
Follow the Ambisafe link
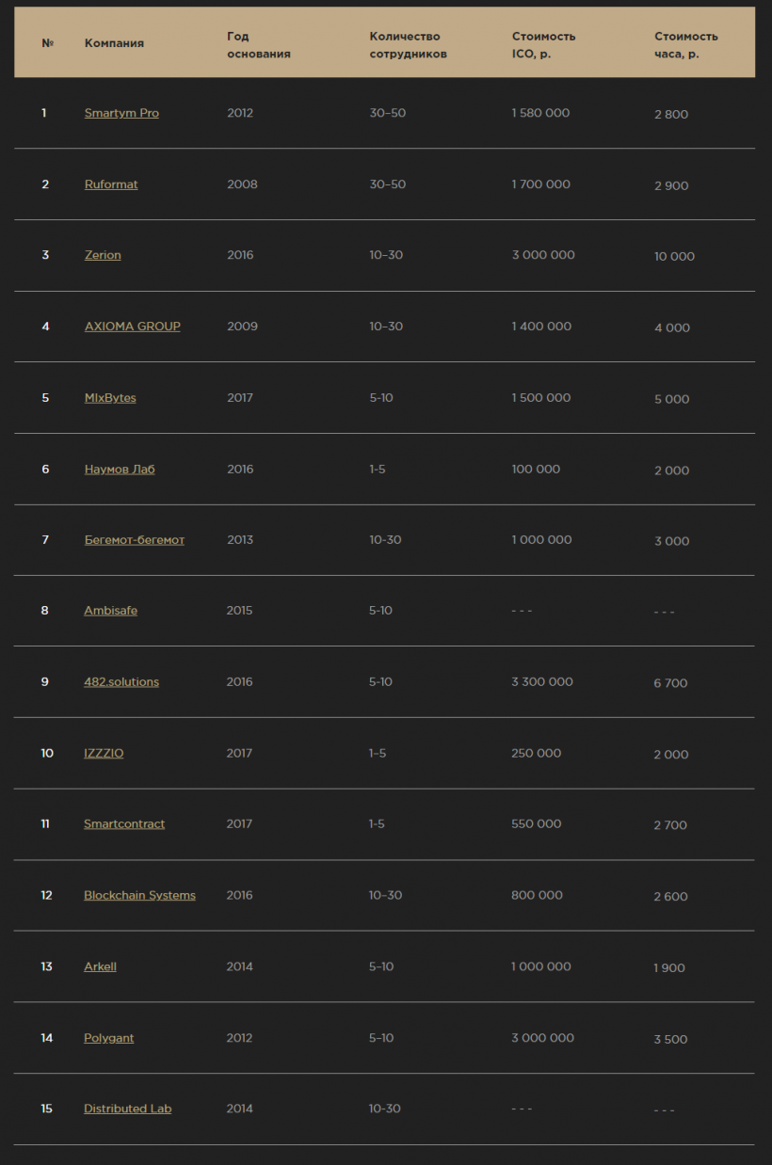tap(110, 611)
